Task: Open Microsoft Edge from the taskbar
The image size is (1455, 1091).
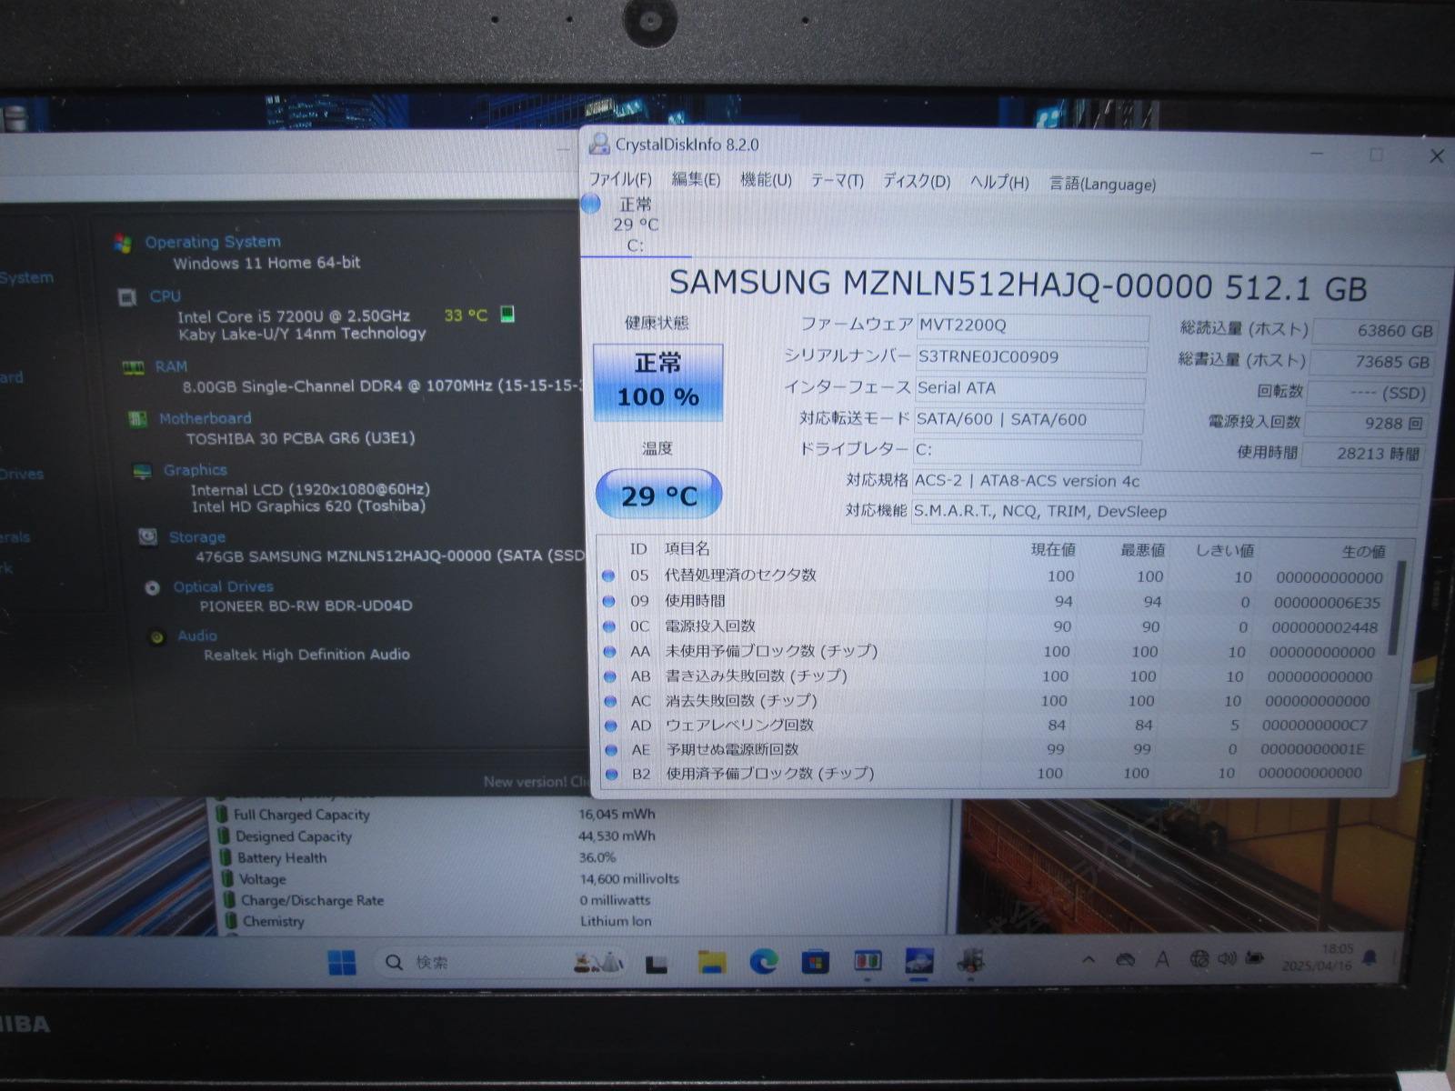Action: [764, 961]
